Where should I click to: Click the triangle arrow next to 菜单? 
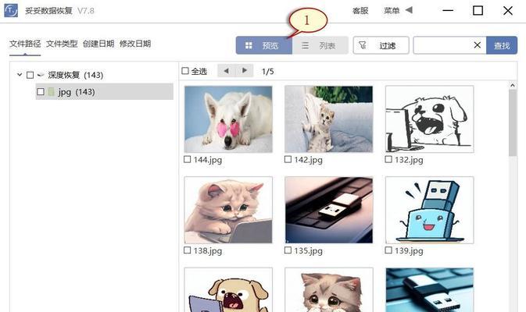[409, 10]
